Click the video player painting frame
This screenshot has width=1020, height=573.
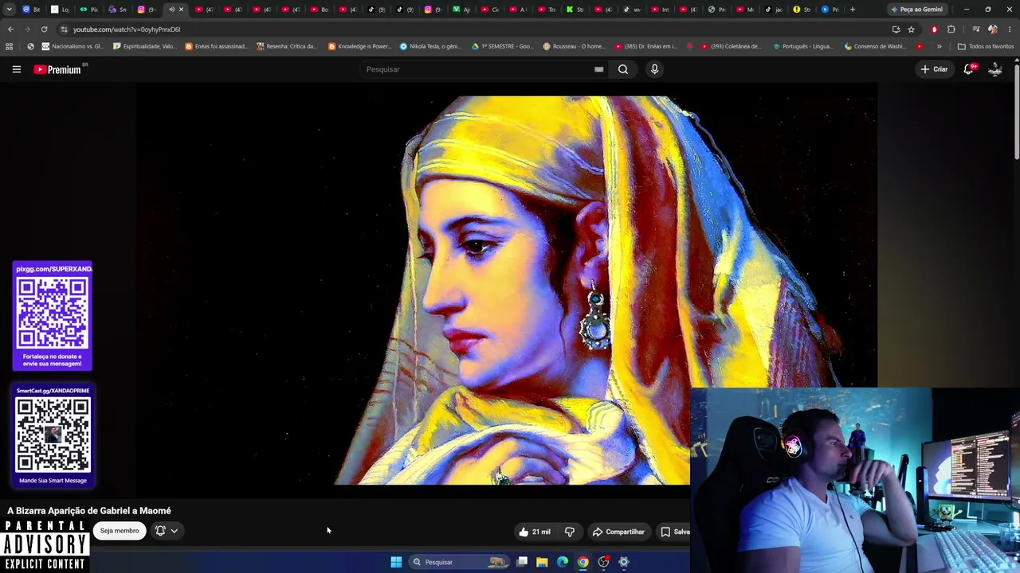coord(506,290)
